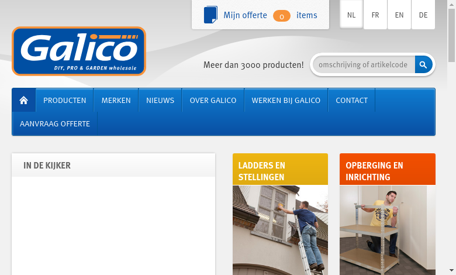Open AANVRAAG OFFERTE page
The image size is (456, 275).
[x=55, y=123]
